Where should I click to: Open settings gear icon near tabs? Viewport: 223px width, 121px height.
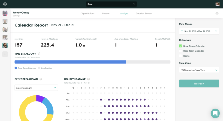pos(217,13)
